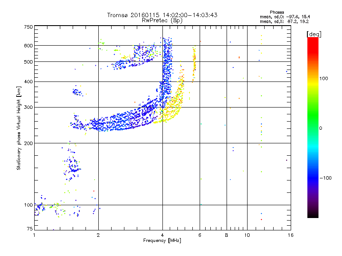Click the colorbar label "0"
The height and width of the screenshot is (256, 342).
click(321, 128)
